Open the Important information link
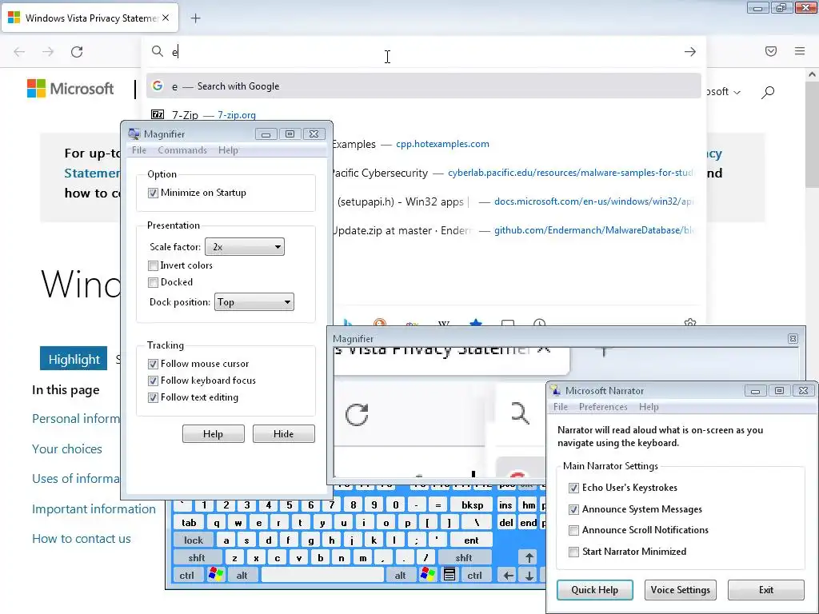The height and width of the screenshot is (614, 819). pos(94,509)
